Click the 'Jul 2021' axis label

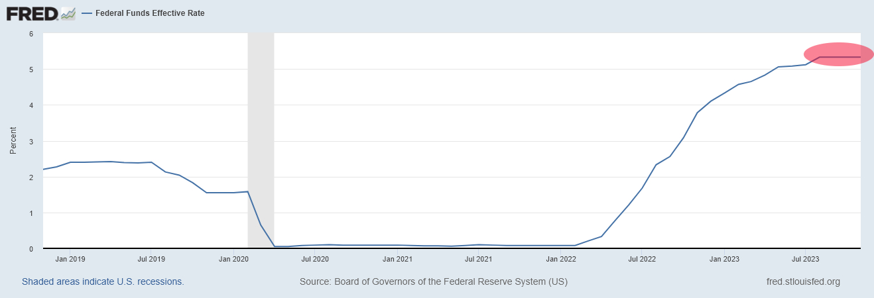click(x=478, y=259)
